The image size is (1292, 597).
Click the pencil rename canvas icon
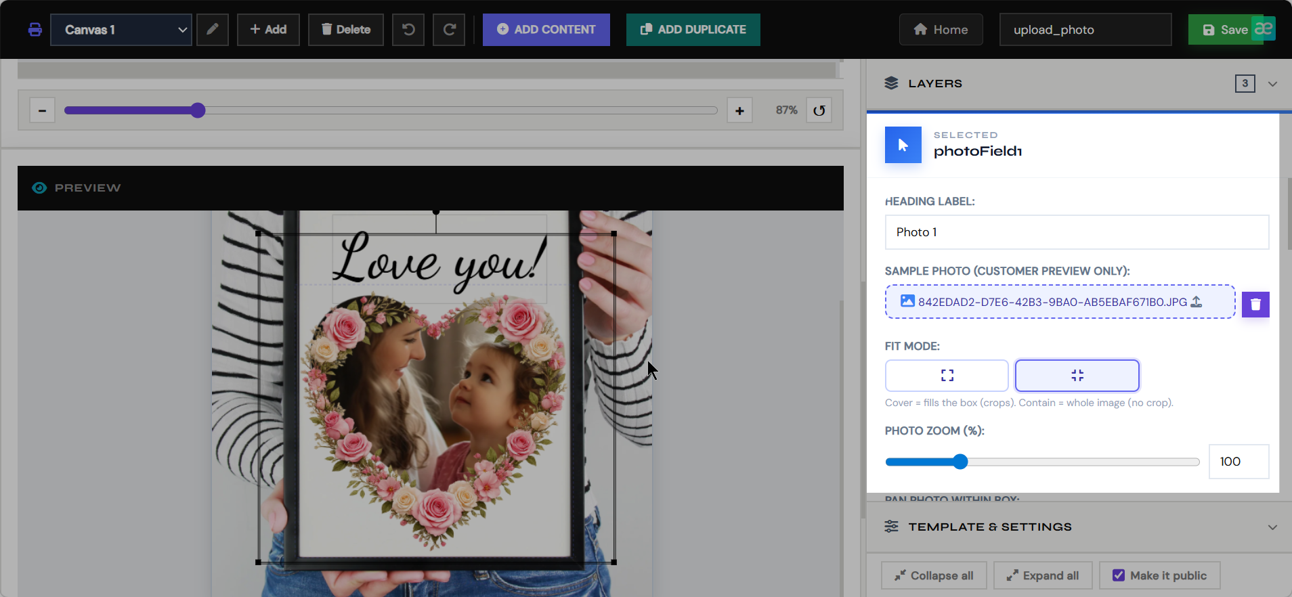tap(213, 30)
